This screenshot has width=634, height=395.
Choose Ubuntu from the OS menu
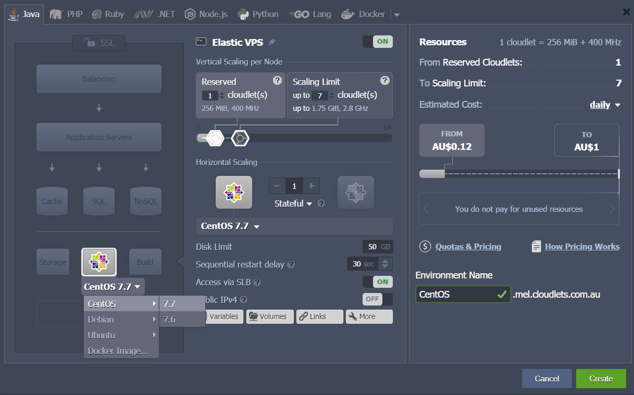tap(121, 335)
